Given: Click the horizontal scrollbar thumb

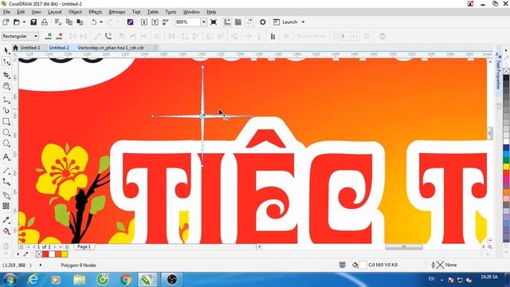Looking at the screenshot, I should (404, 247).
